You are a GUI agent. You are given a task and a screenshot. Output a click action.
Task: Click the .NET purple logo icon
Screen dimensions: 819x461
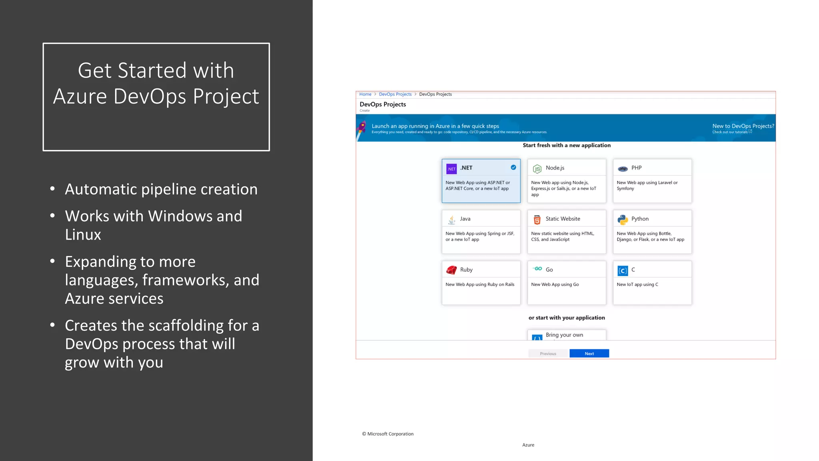tap(451, 169)
